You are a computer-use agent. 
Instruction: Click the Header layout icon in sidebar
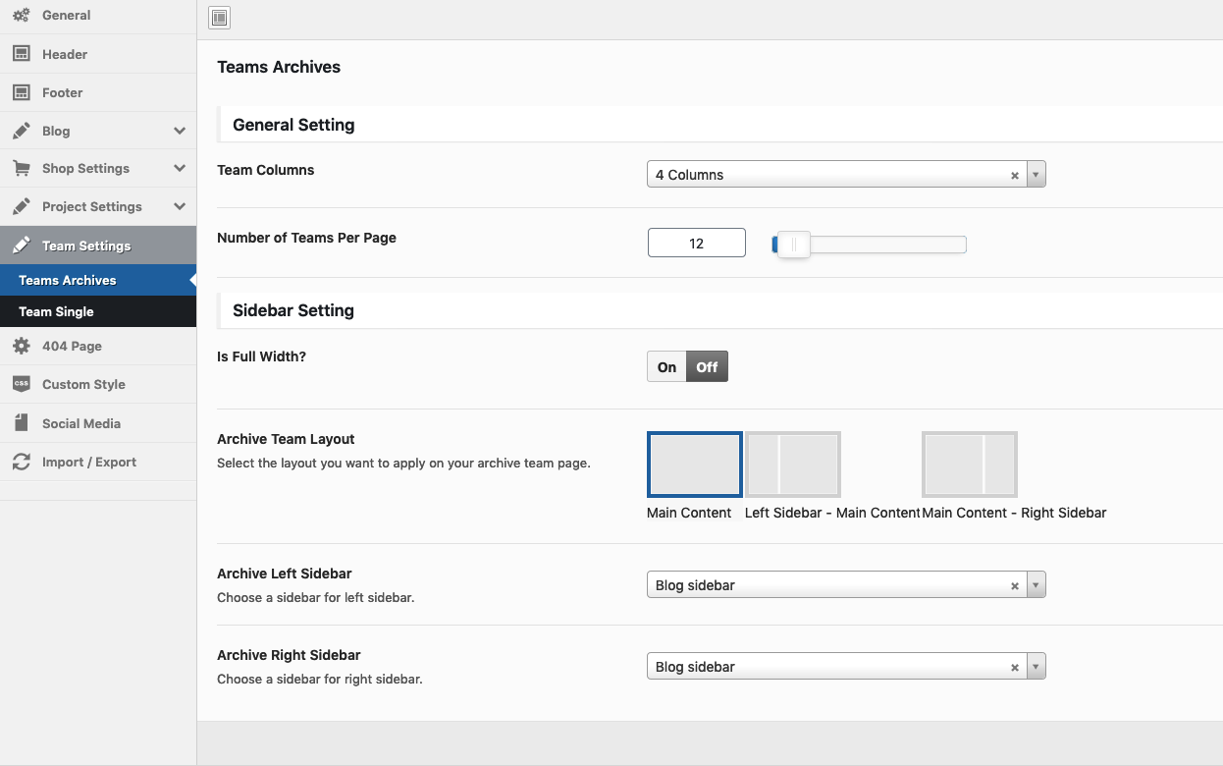(x=21, y=54)
